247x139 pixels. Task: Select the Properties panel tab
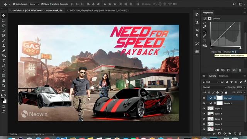pos(208,13)
